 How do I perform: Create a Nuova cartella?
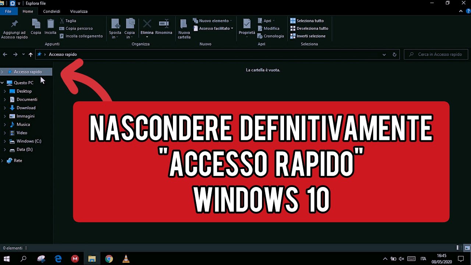184,29
